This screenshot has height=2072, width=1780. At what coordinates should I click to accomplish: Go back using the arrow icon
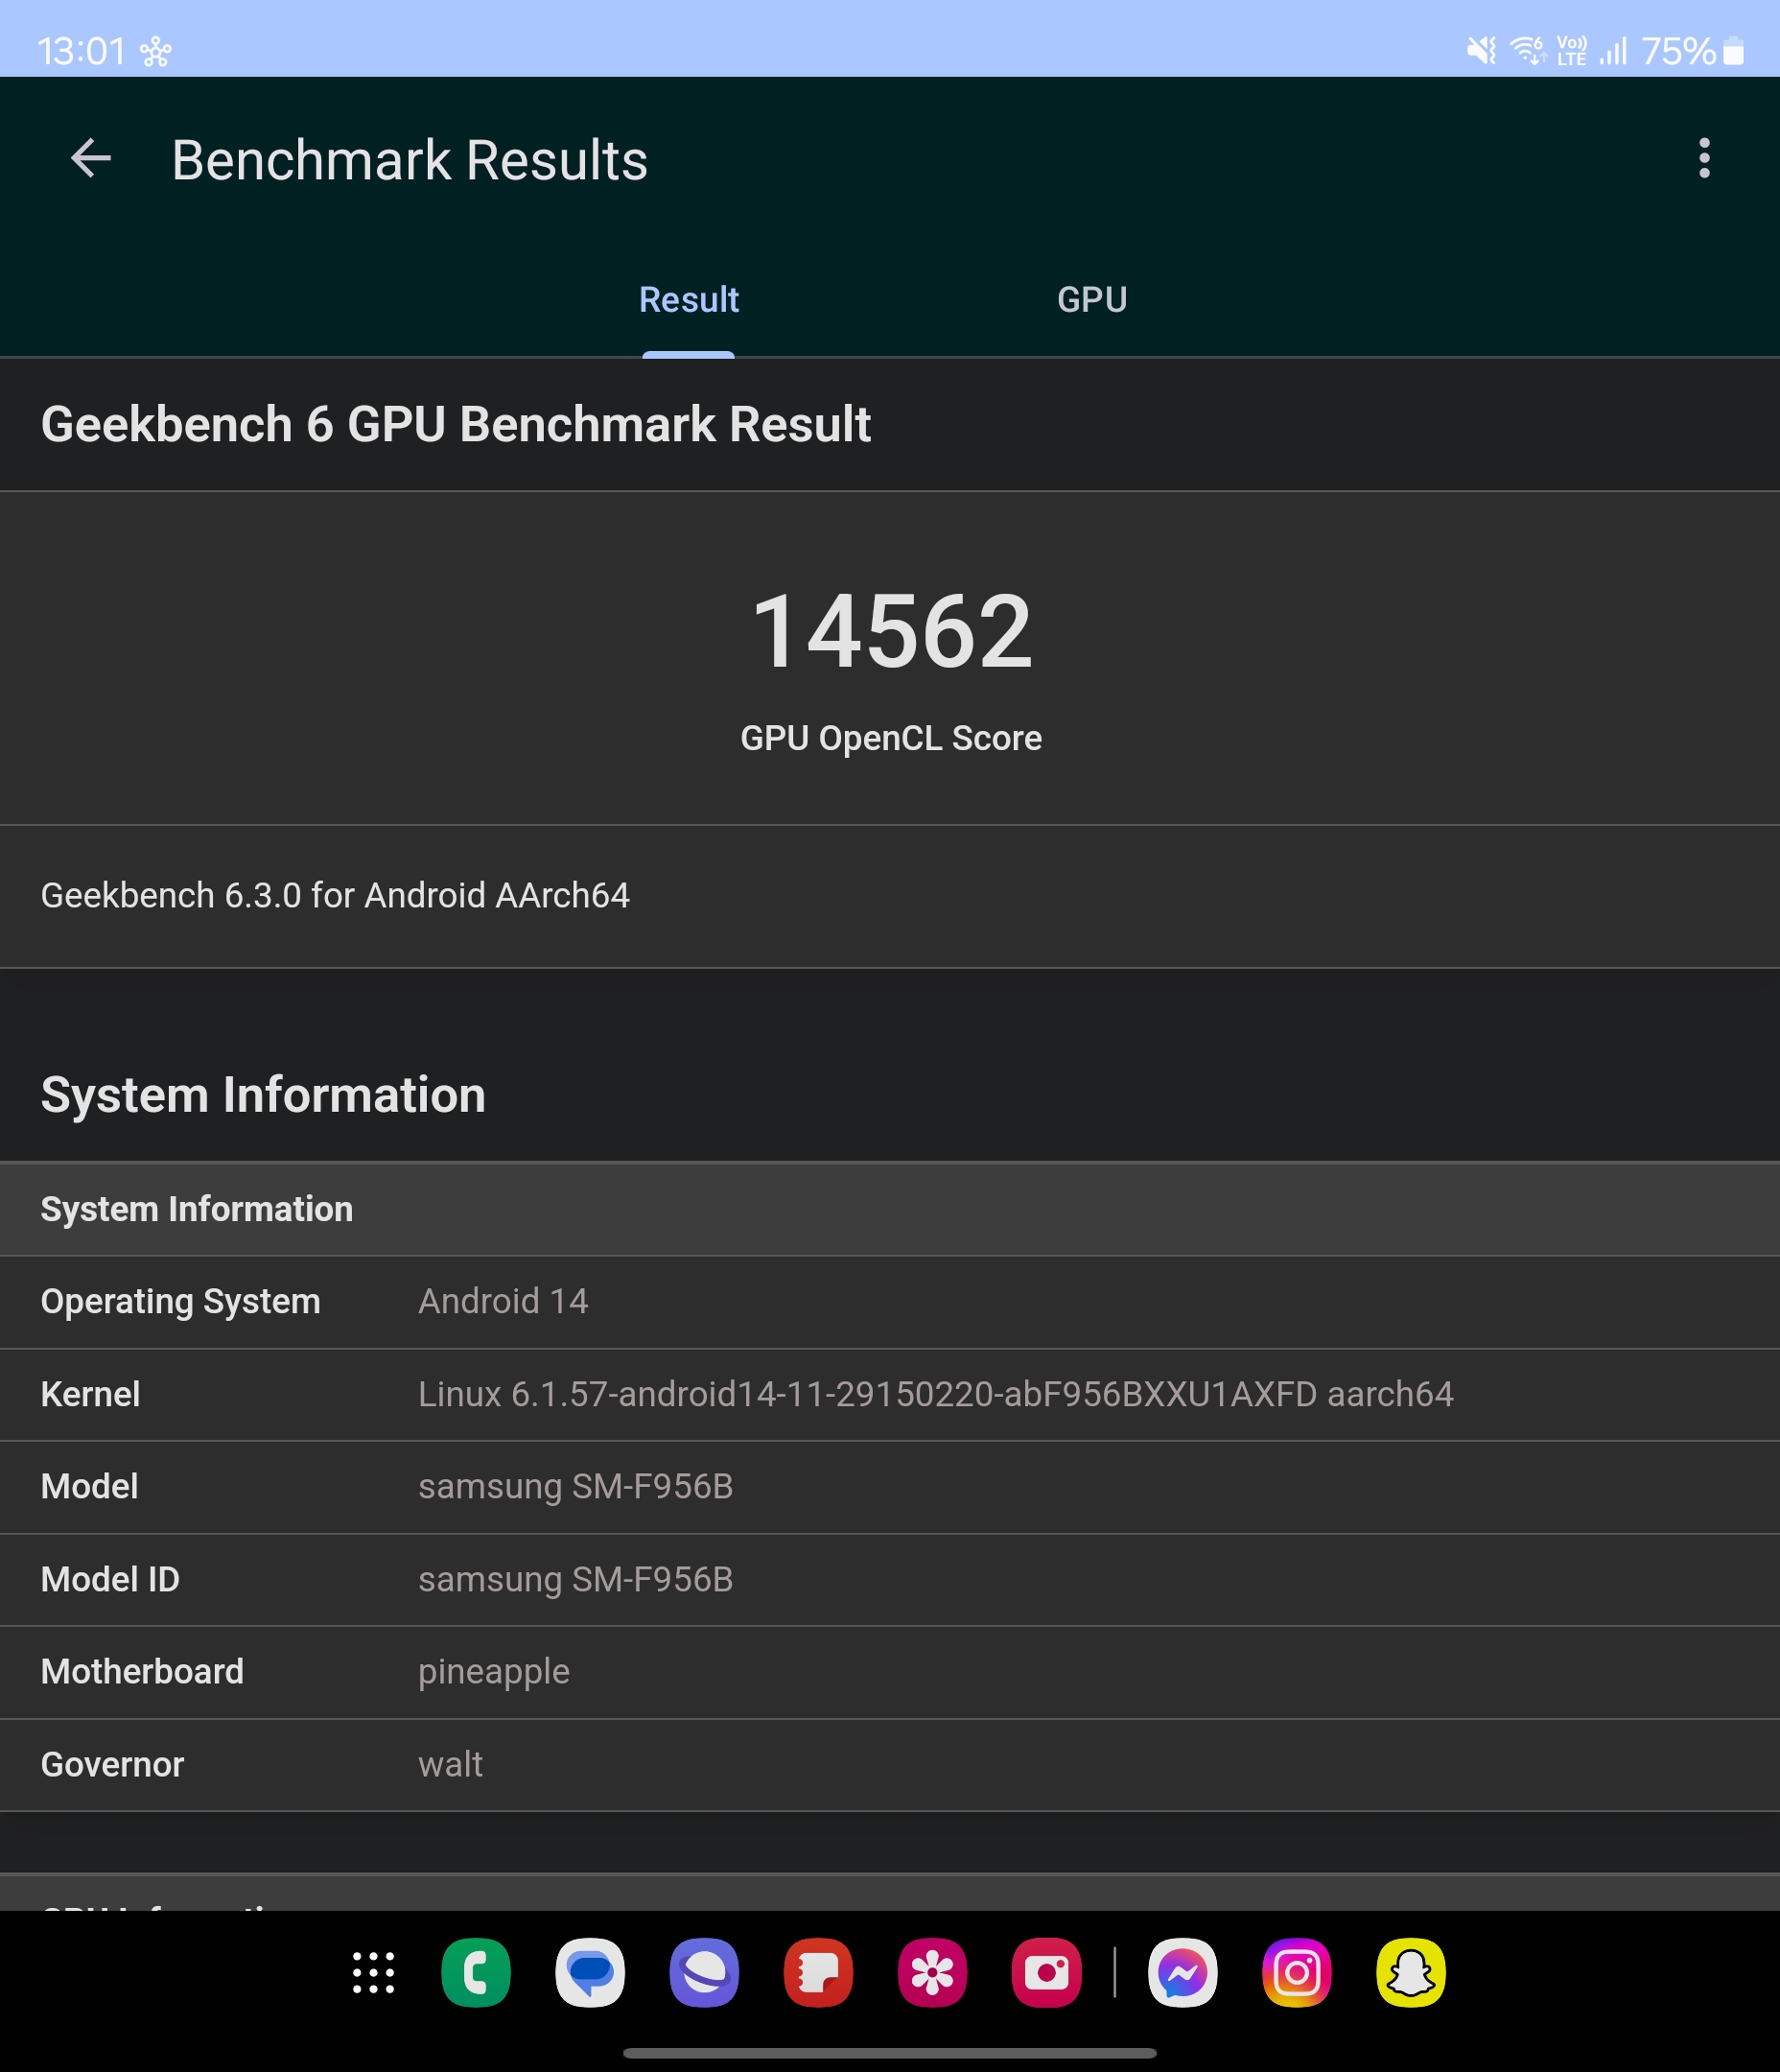91,159
